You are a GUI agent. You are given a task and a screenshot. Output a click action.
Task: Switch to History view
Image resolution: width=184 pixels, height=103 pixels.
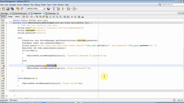(17, 17)
